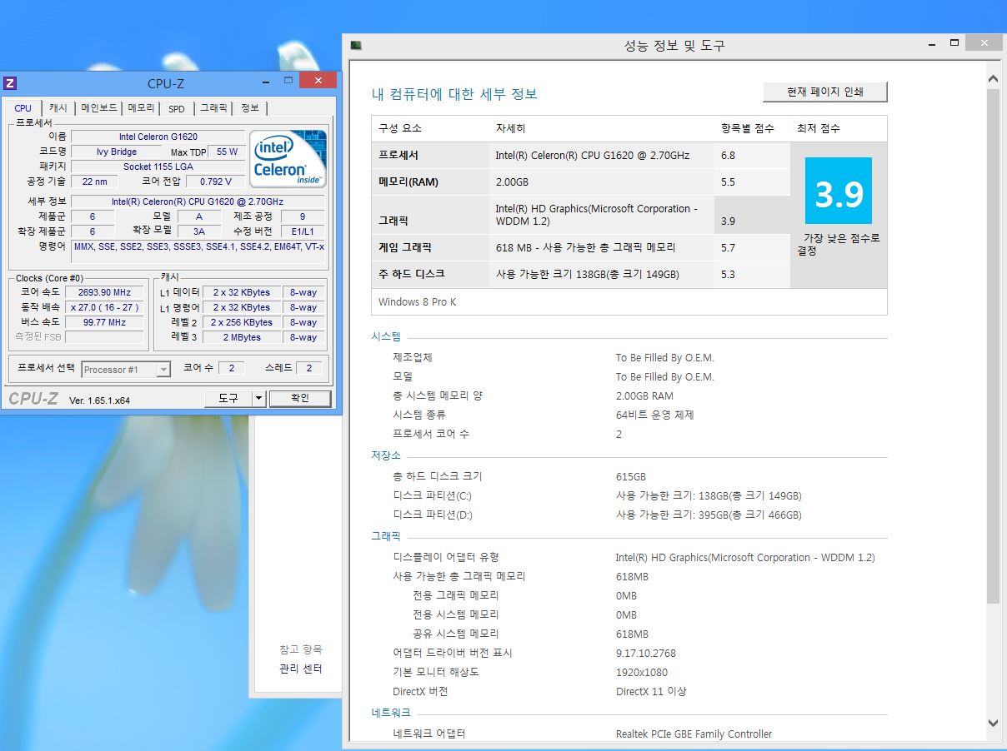Click the 22 nm process technology field
Screen dimensions: 1007x751
pyautogui.click(x=94, y=182)
